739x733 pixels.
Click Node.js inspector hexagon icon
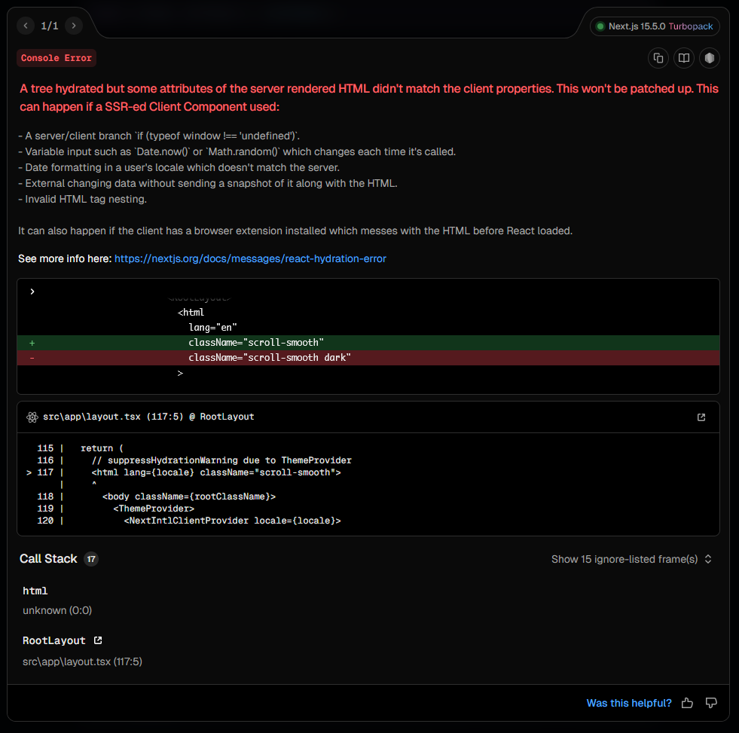pos(710,58)
